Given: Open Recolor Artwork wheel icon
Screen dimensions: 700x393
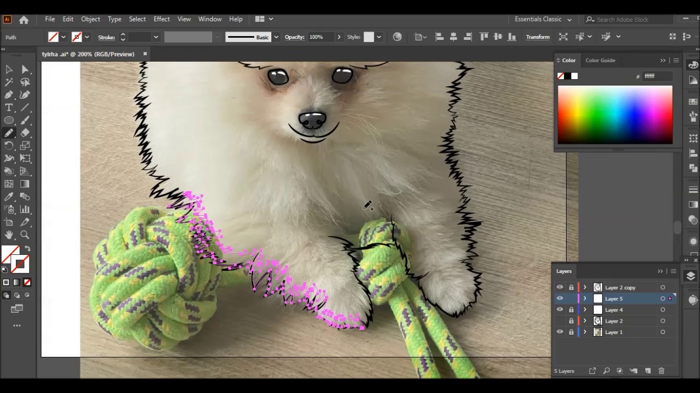Looking at the screenshot, I should (397, 37).
